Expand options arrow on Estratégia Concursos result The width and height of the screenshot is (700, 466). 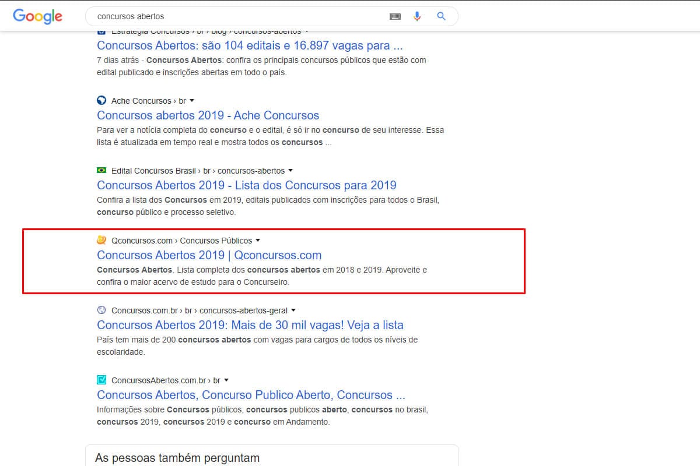point(307,31)
